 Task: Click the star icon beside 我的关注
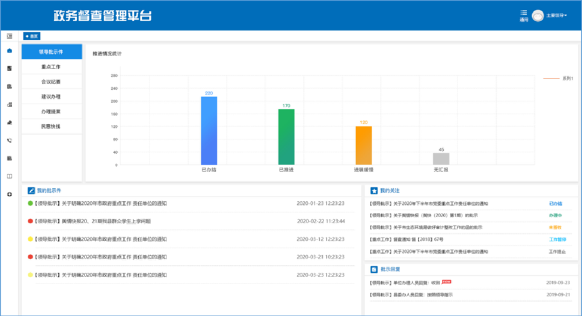pos(374,191)
